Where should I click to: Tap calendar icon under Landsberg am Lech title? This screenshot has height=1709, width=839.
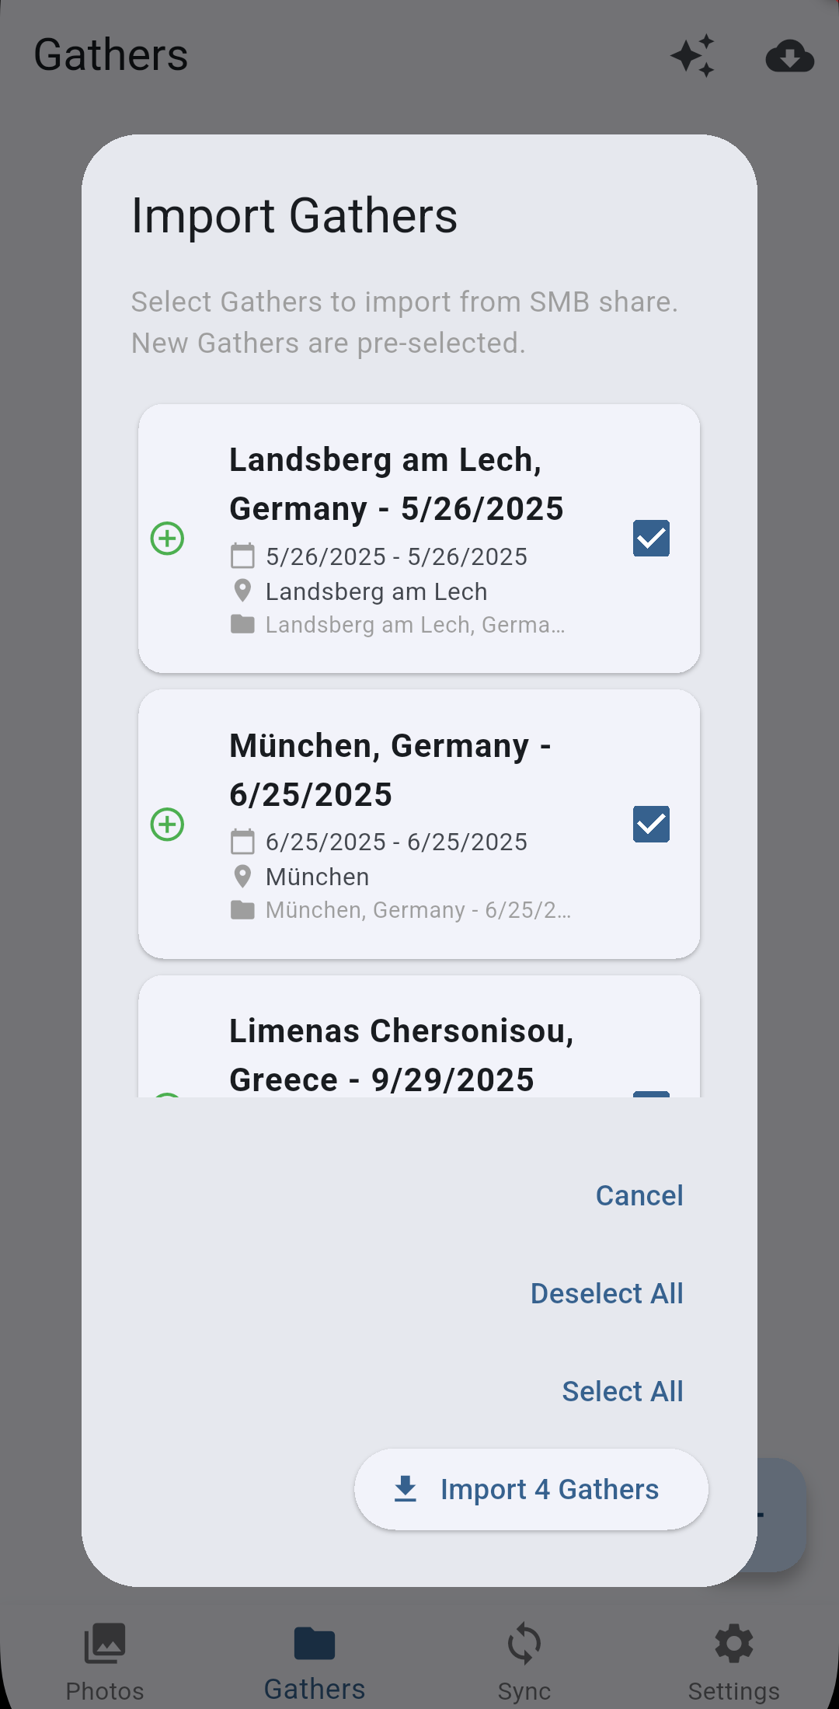[x=242, y=556]
